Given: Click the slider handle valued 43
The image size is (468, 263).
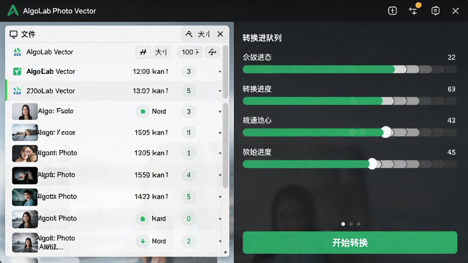Looking at the screenshot, I should [x=386, y=132].
